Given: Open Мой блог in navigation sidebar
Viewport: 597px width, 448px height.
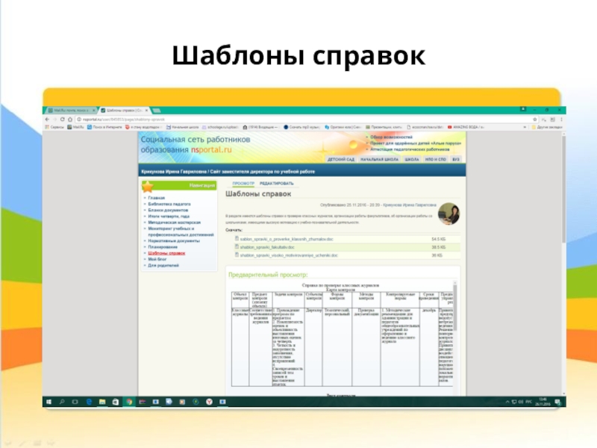Looking at the screenshot, I should point(157,259).
